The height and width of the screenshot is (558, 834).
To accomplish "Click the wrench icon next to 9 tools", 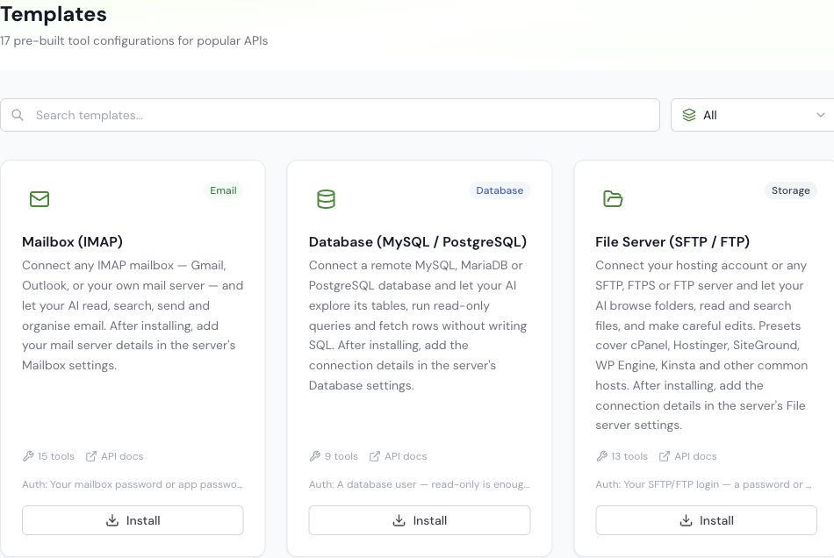I will [x=315, y=456].
